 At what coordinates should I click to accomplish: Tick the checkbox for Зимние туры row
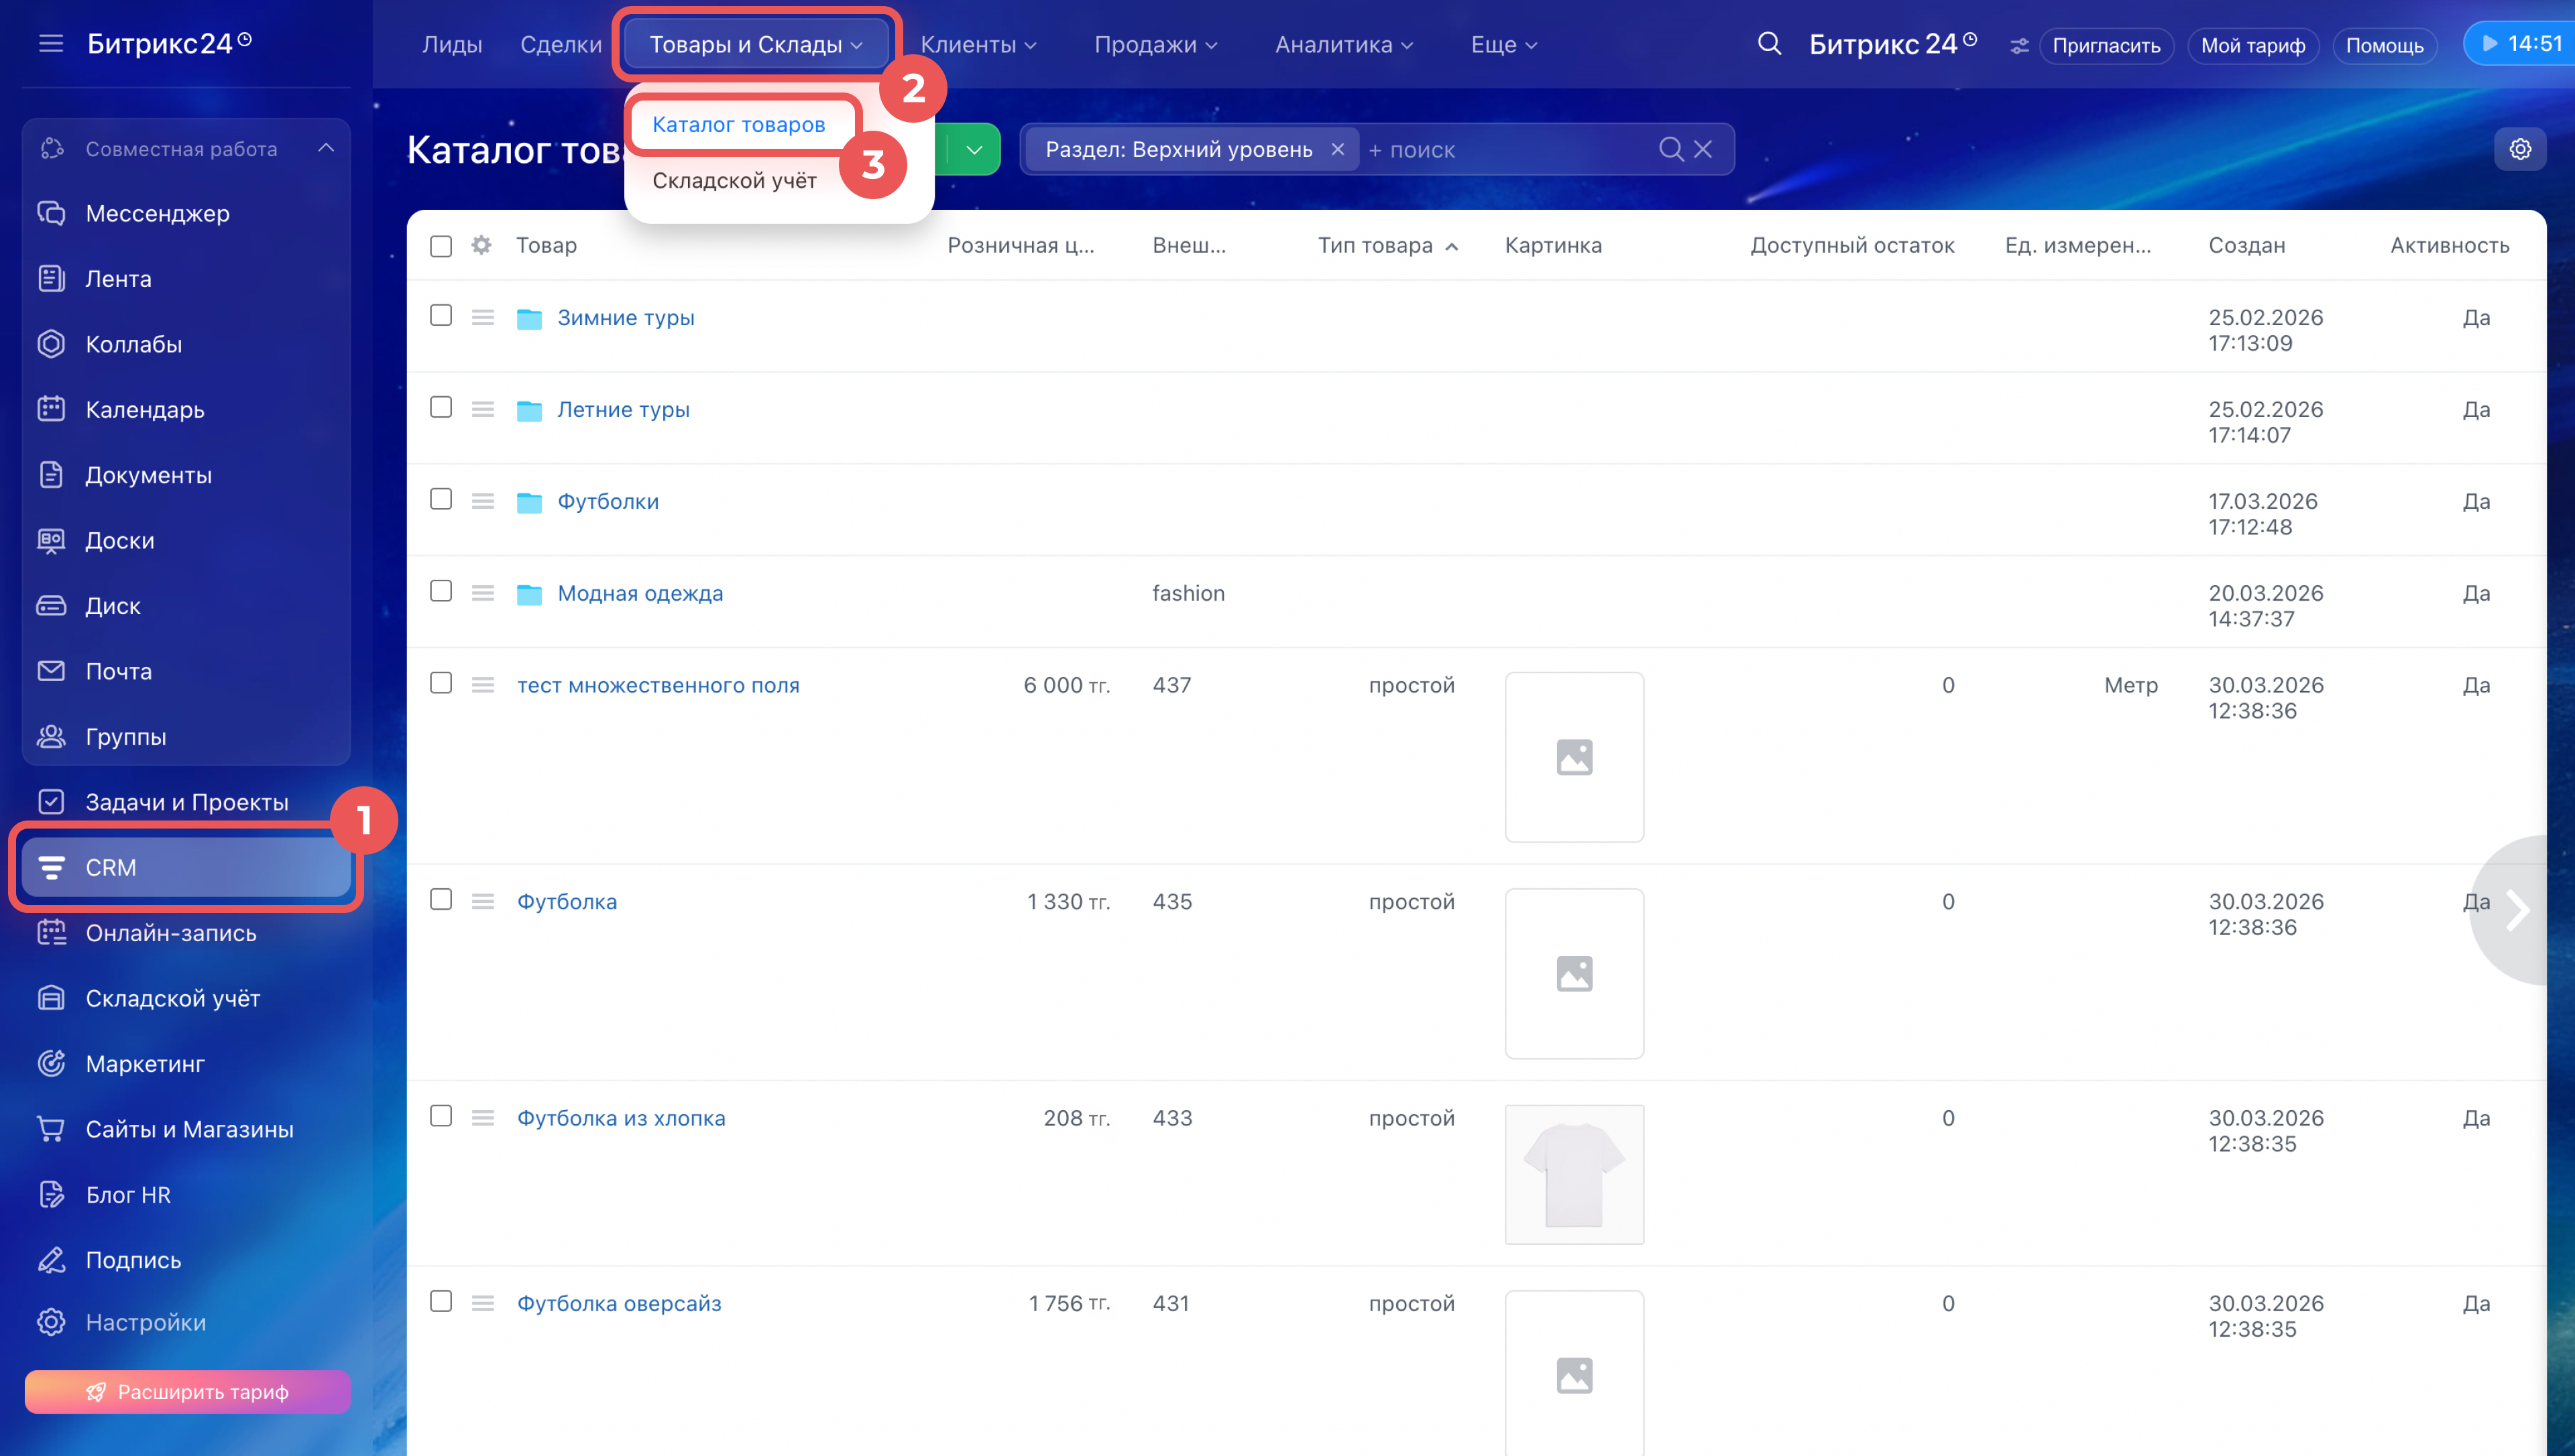point(441,316)
